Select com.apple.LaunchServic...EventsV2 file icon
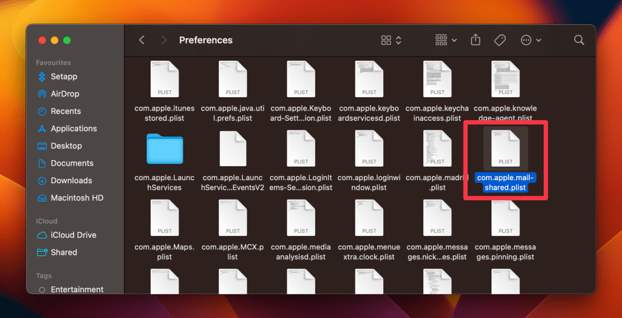The image size is (622, 318). (233, 149)
